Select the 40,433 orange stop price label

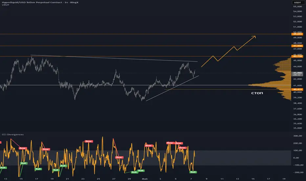297,90
